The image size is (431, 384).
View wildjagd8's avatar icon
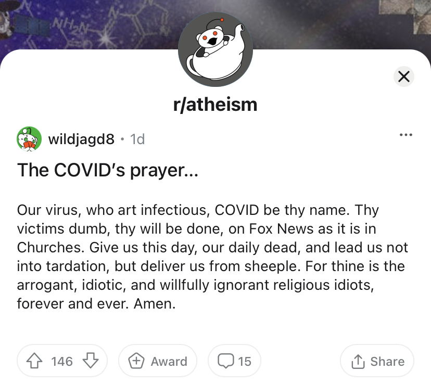[x=29, y=139]
